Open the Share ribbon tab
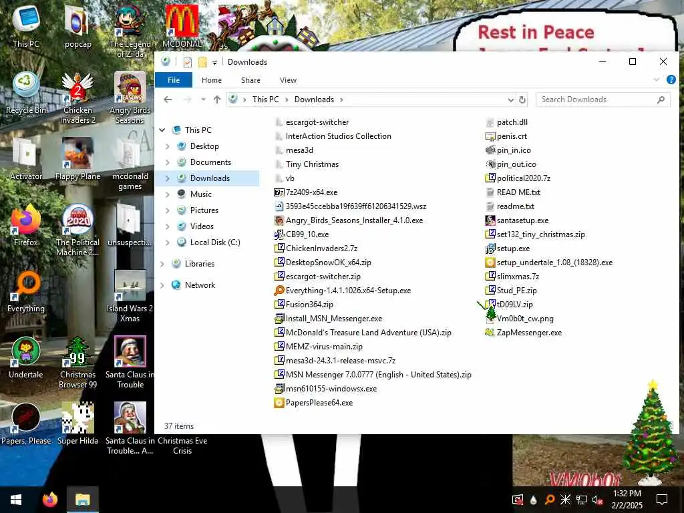 [251, 80]
